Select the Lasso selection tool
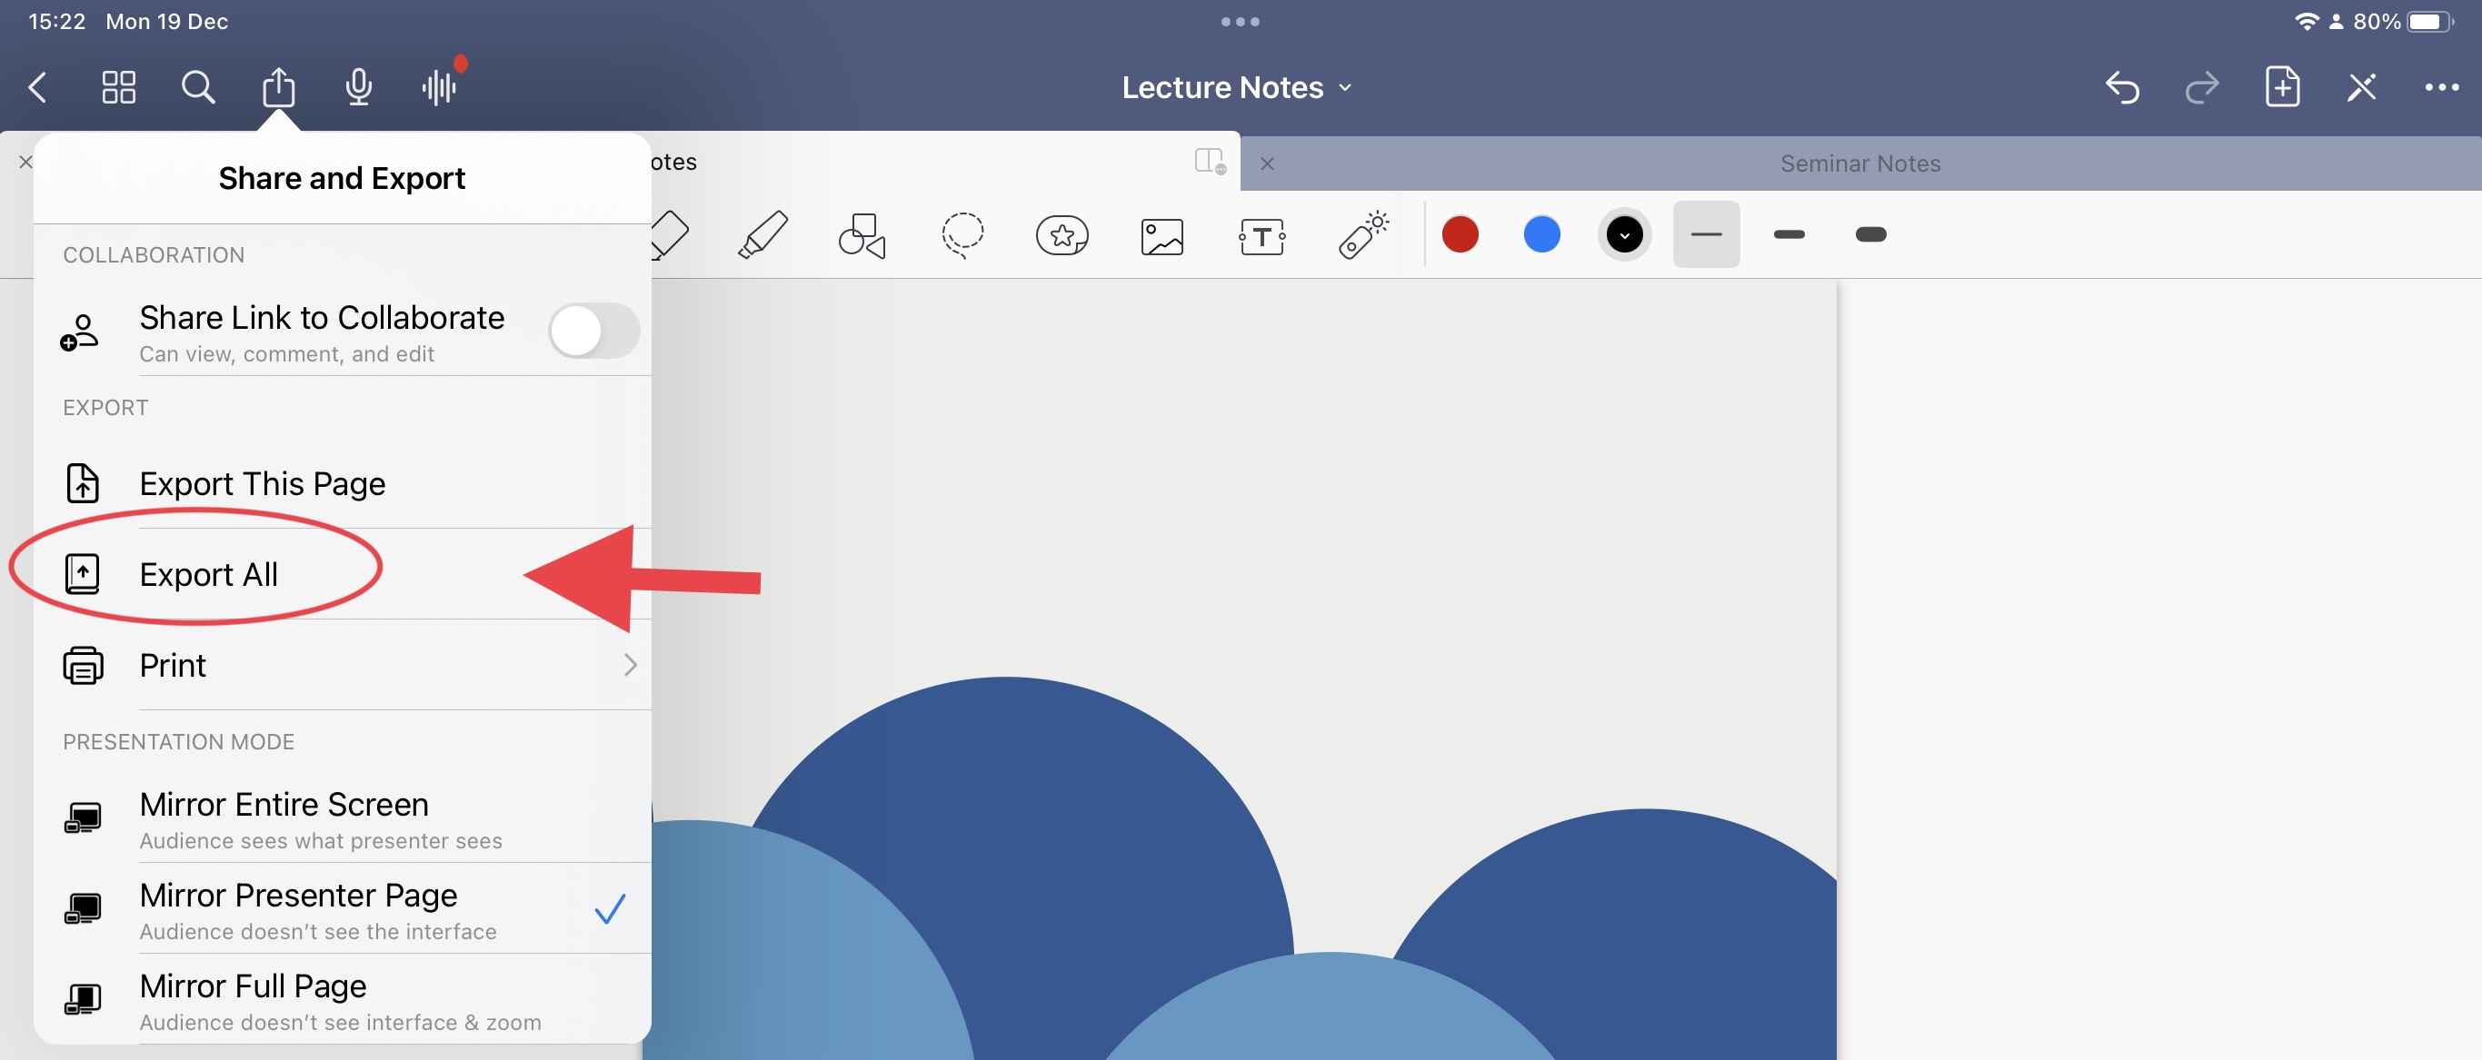 (x=962, y=234)
